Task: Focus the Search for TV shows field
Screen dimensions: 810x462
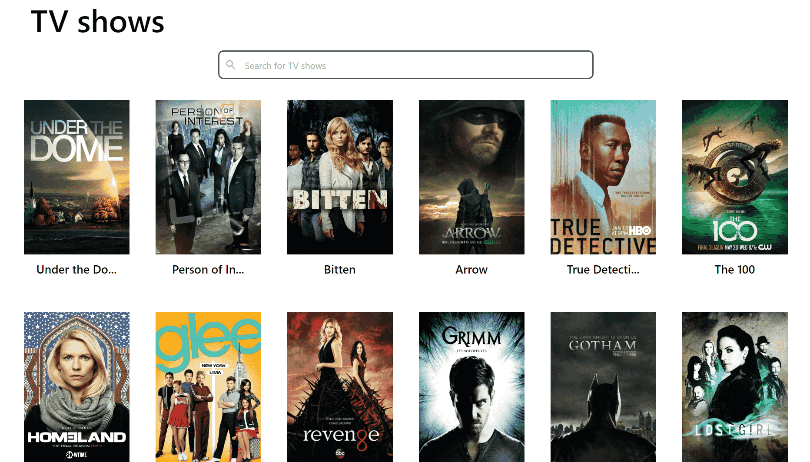Action: [x=405, y=65]
